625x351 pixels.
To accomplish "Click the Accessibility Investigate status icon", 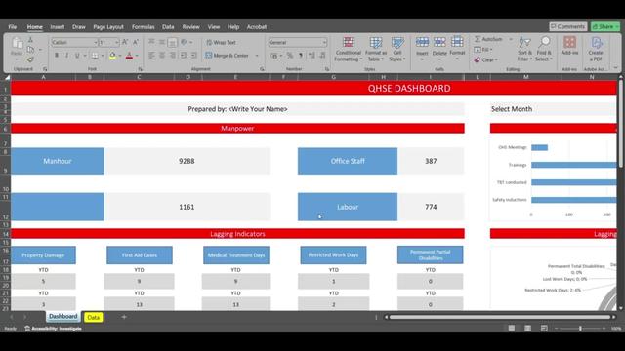I will 27,329.
